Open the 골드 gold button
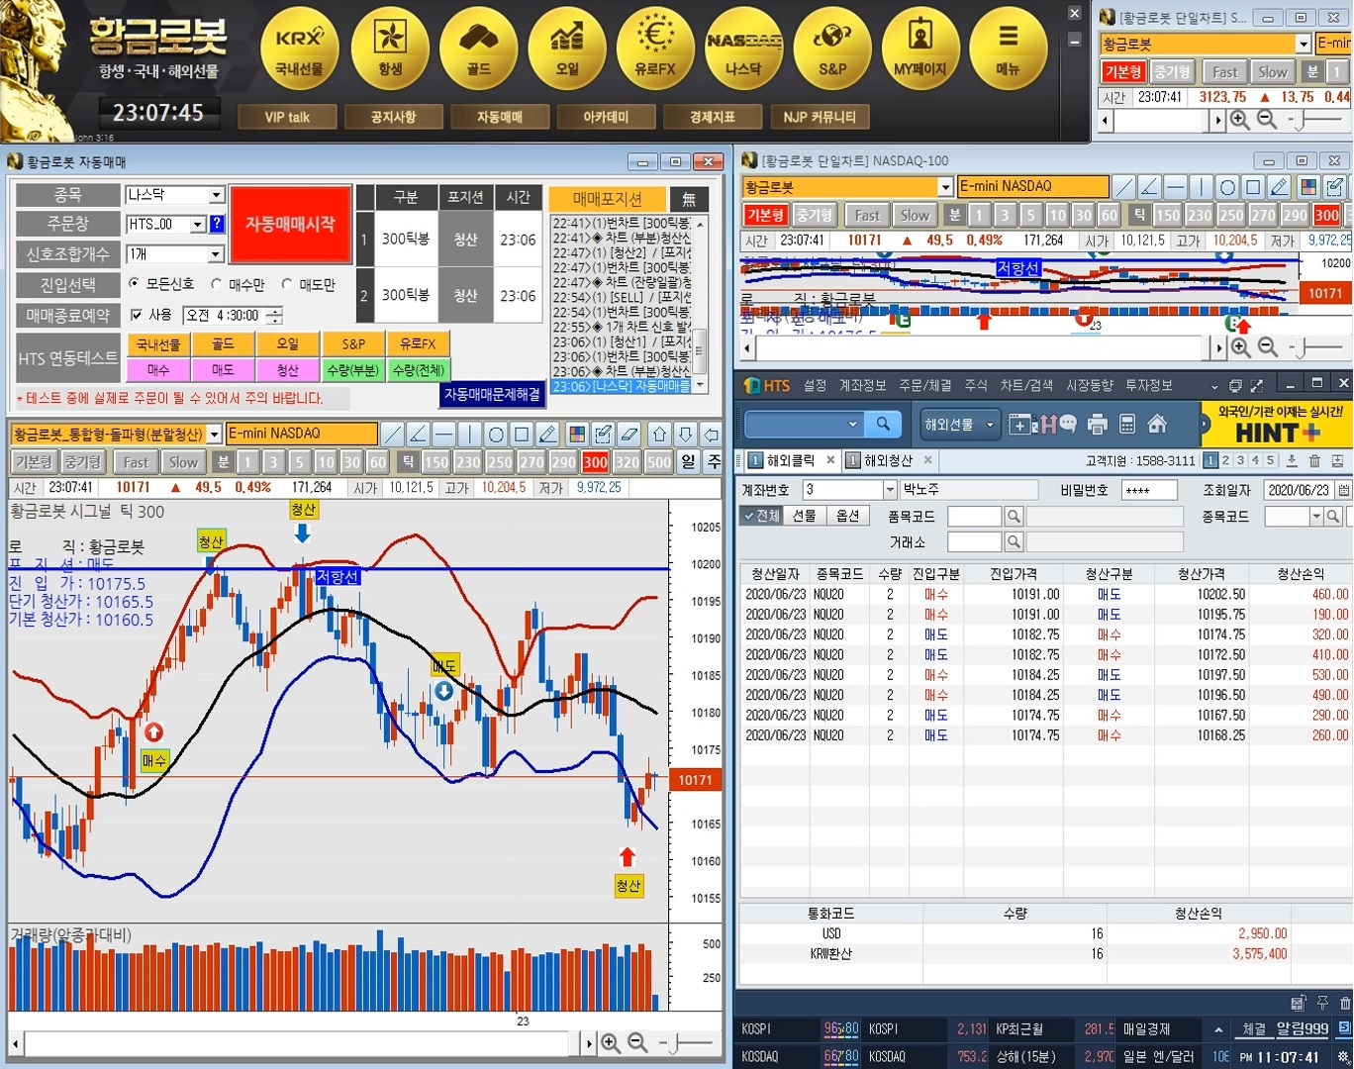Screen dimensions: 1354x1069 [x=479, y=48]
